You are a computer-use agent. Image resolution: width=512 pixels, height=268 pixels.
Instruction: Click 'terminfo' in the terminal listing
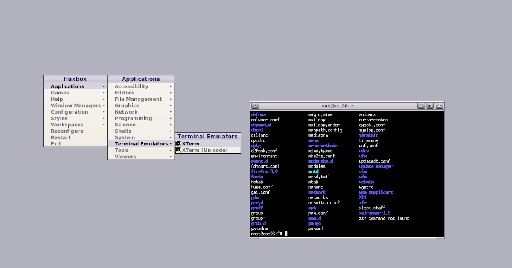[x=369, y=135]
